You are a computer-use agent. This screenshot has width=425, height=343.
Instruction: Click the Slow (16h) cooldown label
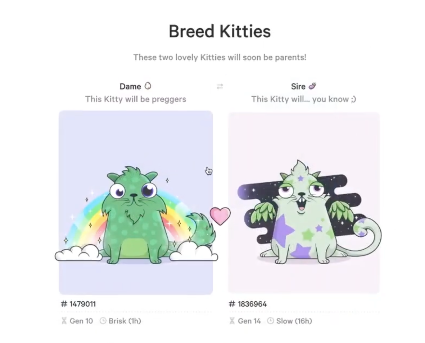click(x=294, y=321)
